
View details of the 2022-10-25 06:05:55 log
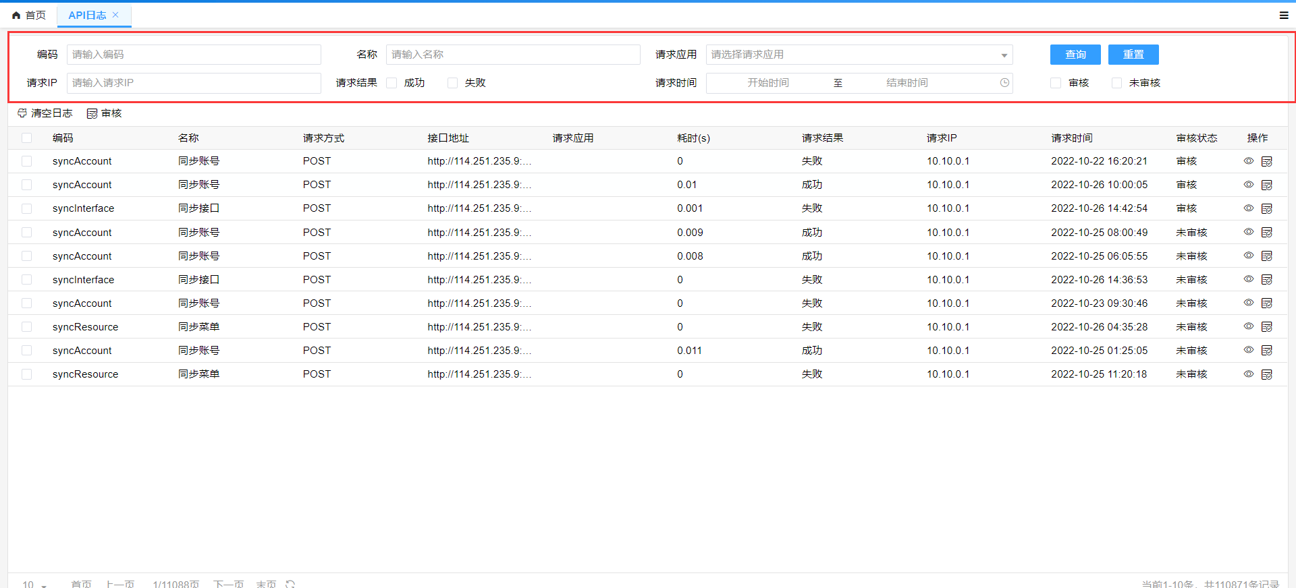coord(1249,256)
